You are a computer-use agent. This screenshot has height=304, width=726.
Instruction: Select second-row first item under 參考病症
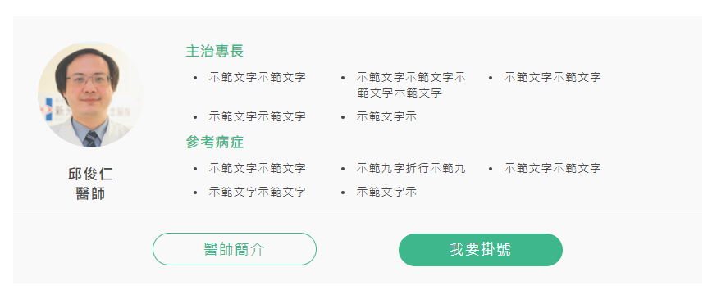click(258, 192)
